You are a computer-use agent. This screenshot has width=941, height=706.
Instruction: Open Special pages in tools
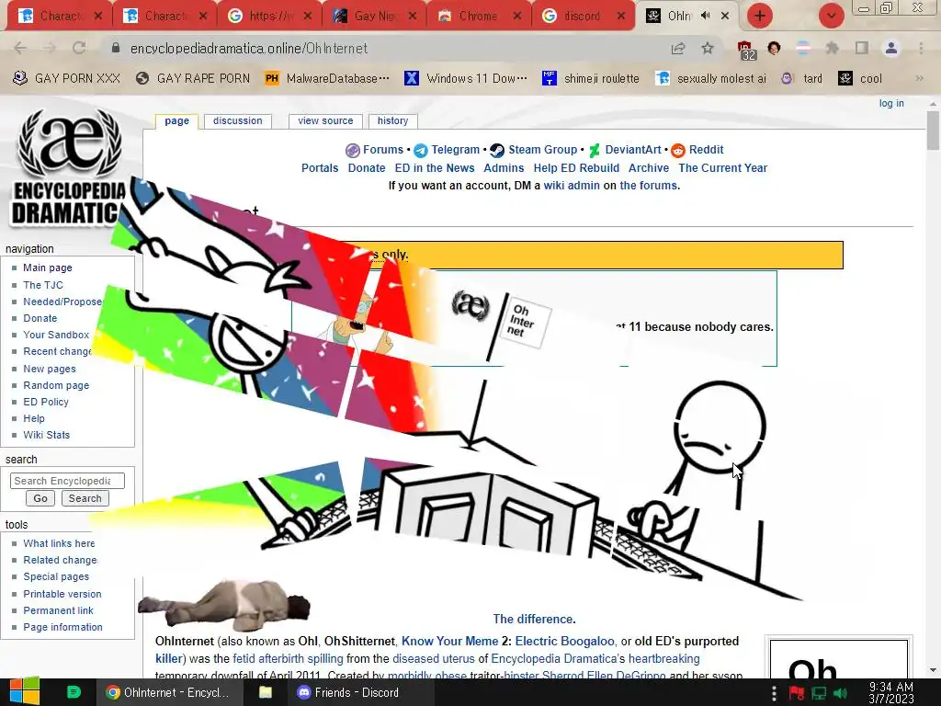coord(56,577)
